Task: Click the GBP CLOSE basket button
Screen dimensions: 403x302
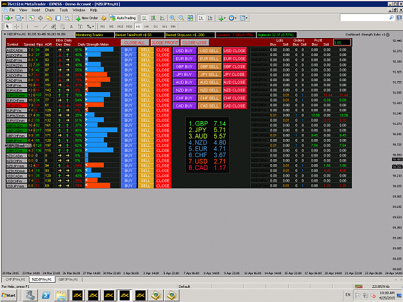Action: coord(235,66)
